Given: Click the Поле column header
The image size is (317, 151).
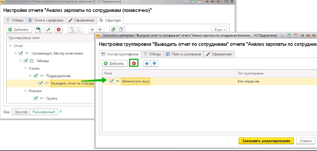Looking at the screenshot, I should tap(169, 73).
